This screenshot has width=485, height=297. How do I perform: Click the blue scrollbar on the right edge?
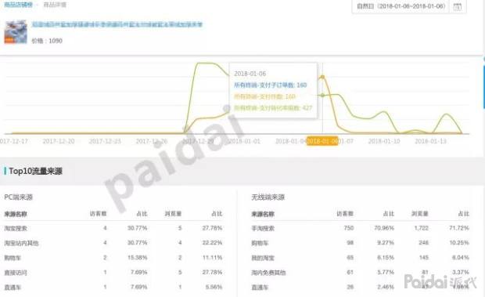[483, 83]
